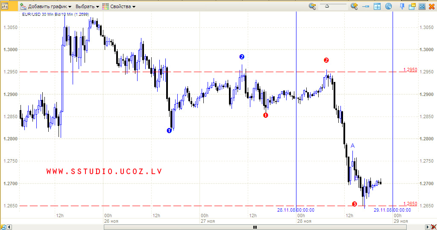Click the horizontal scrollbar thumb
This screenshot has height=230, width=437.
coord(255,227)
